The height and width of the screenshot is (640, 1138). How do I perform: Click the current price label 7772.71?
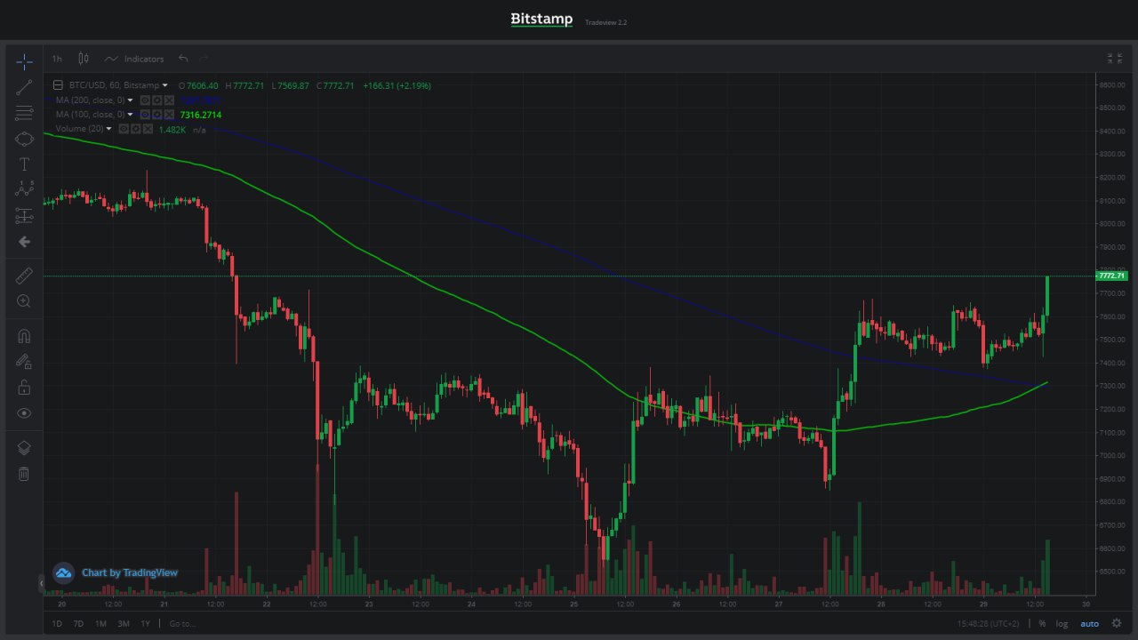[x=1111, y=276]
